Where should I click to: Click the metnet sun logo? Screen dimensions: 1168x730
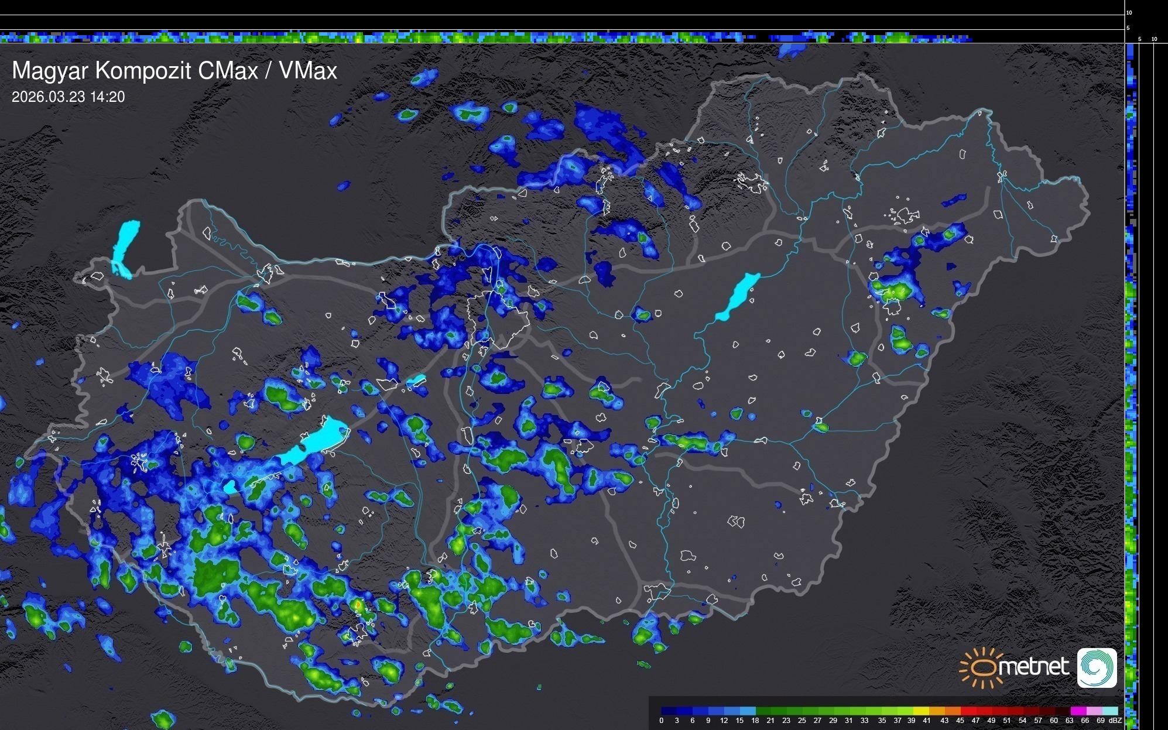(982, 667)
